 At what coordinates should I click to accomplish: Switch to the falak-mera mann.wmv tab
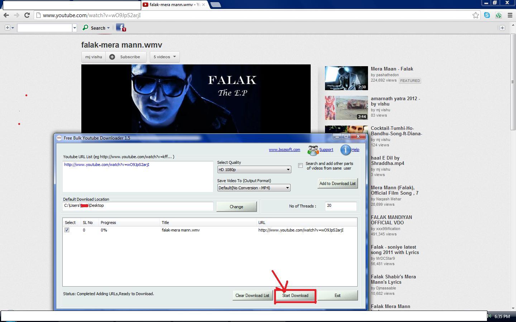point(175,5)
